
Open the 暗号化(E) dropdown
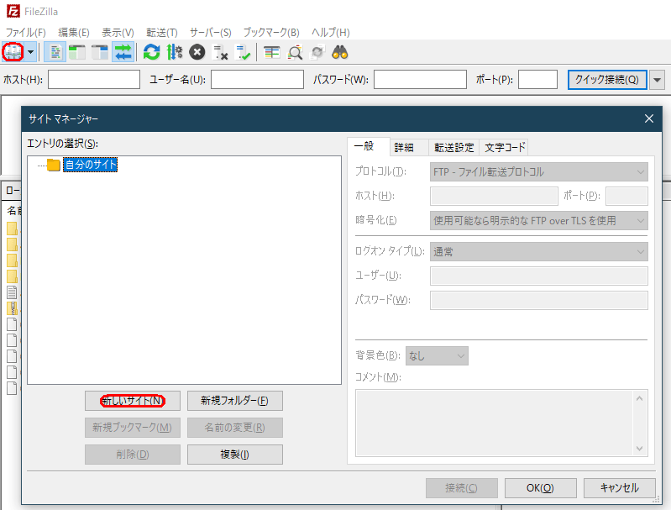539,221
